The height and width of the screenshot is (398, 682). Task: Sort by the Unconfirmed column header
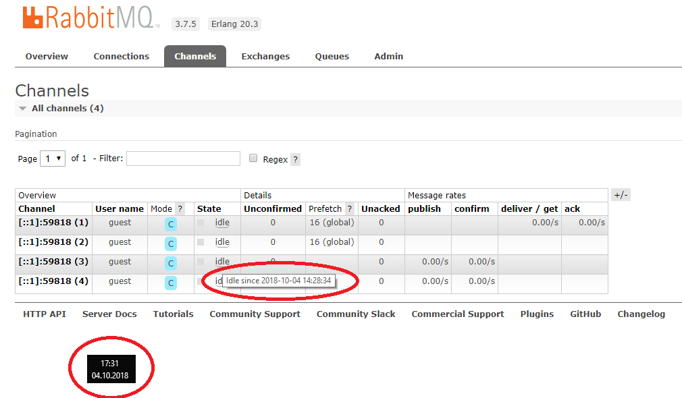273,209
